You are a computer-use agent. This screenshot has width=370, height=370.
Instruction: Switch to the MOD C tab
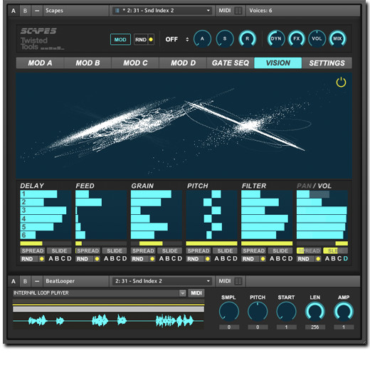click(x=135, y=63)
